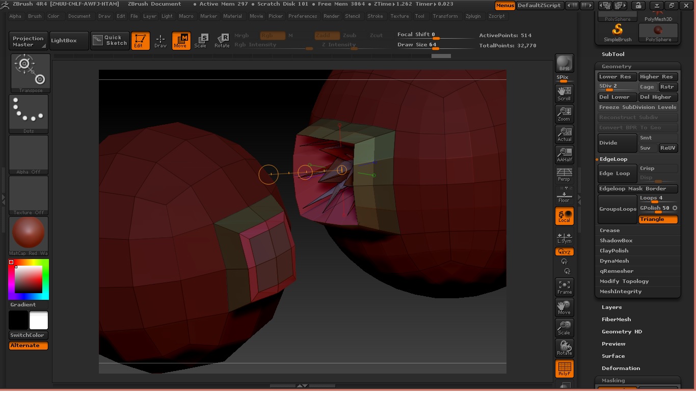Toggle XYZ rotation mode
696x398 pixels.
564,252
